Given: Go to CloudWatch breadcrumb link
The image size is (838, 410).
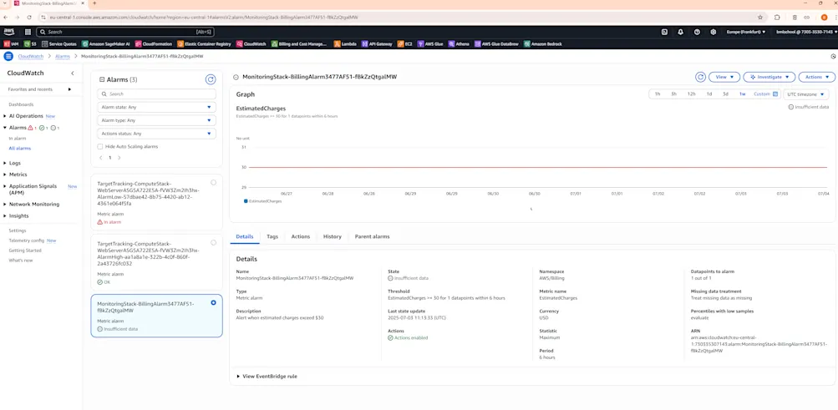Looking at the screenshot, I should (31, 56).
